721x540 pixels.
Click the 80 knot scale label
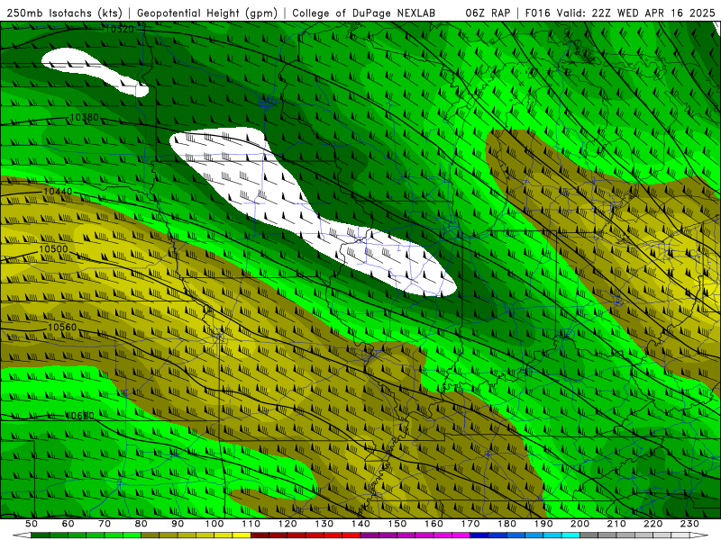coord(141,524)
